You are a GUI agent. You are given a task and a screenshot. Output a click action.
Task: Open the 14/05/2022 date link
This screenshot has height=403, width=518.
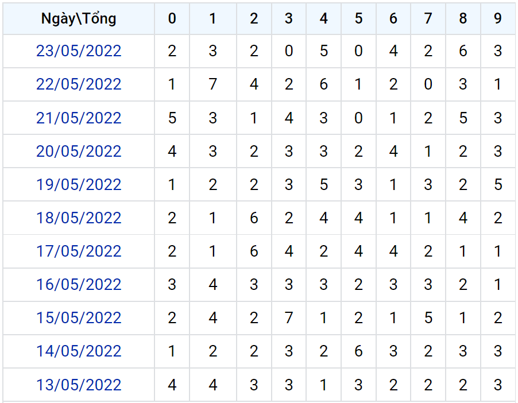click(79, 351)
